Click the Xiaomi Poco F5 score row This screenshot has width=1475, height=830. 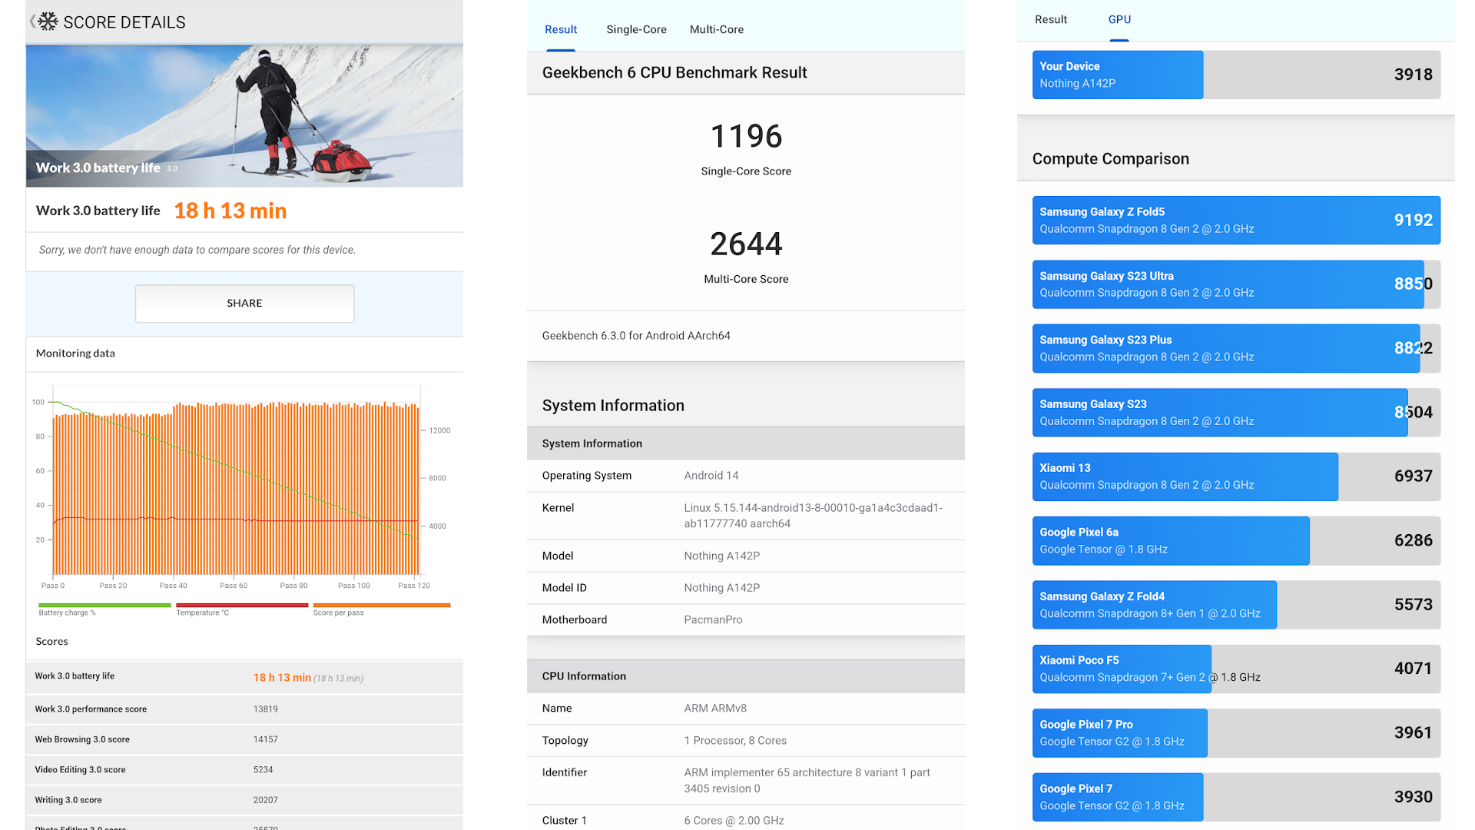(1235, 669)
